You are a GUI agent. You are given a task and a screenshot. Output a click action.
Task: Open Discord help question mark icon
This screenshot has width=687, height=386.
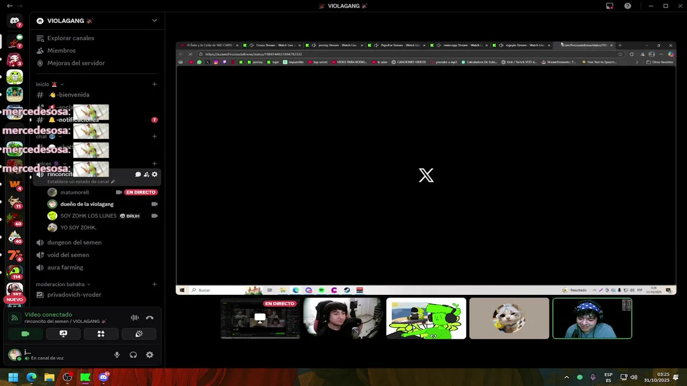click(627, 6)
